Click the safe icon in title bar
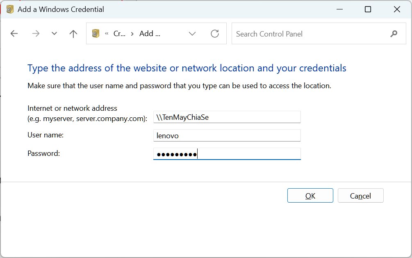Viewport: 412px width, 258px height. (10, 9)
